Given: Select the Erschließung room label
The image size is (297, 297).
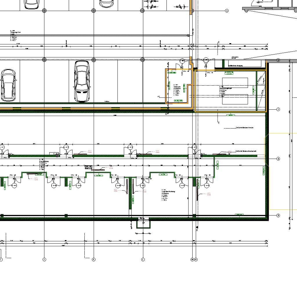Looking at the screenshot, I should pyautogui.click(x=44, y=164).
